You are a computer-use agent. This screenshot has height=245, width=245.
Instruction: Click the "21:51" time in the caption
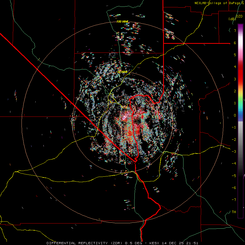[x=192, y=243]
